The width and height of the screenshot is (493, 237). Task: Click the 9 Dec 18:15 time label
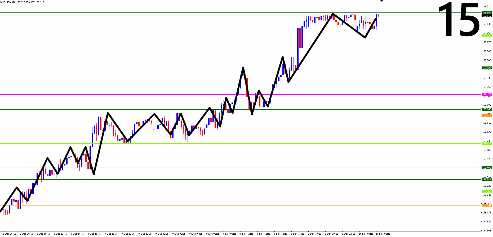pyautogui.click(x=315, y=234)
